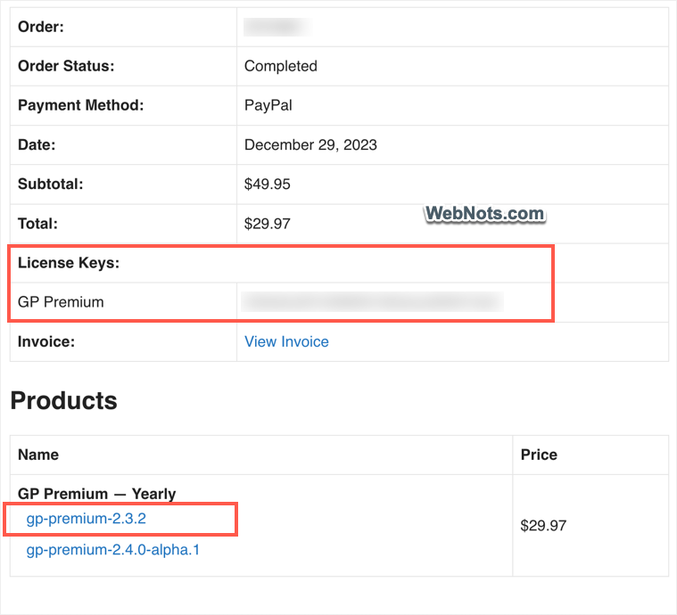Download gp-premium-2.4.0-alpha.1 file
This screenshot has width=677, height=615.
pyautogui.click(x=112, y=550)
